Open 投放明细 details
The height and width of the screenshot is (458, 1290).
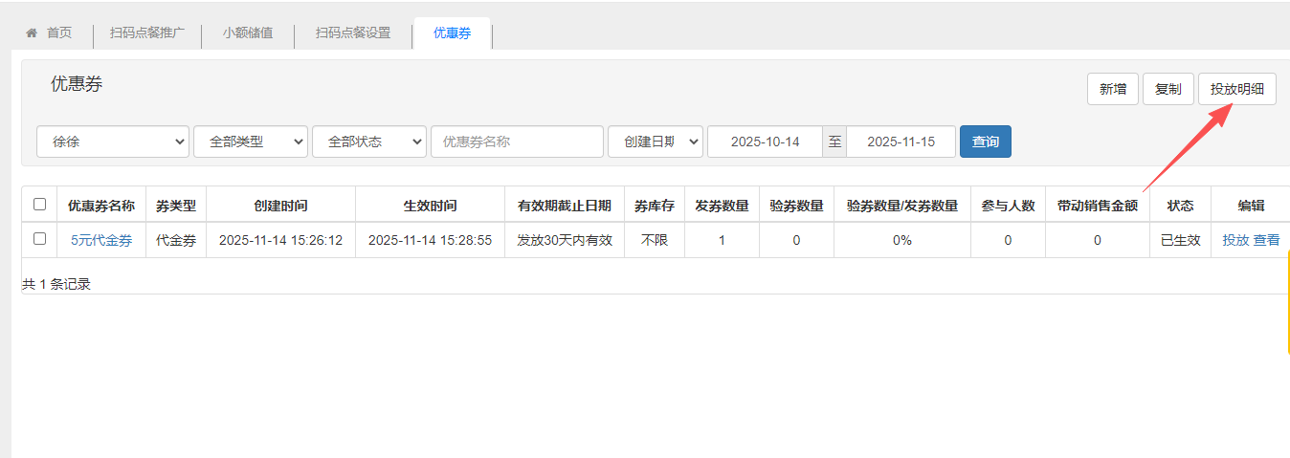1236,89
